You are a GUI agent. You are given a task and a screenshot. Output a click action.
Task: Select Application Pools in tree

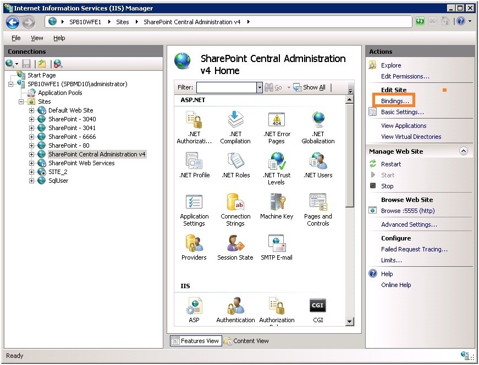[60, 93]
